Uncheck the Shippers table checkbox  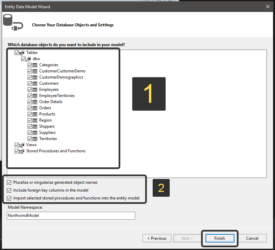click(30, 127)
